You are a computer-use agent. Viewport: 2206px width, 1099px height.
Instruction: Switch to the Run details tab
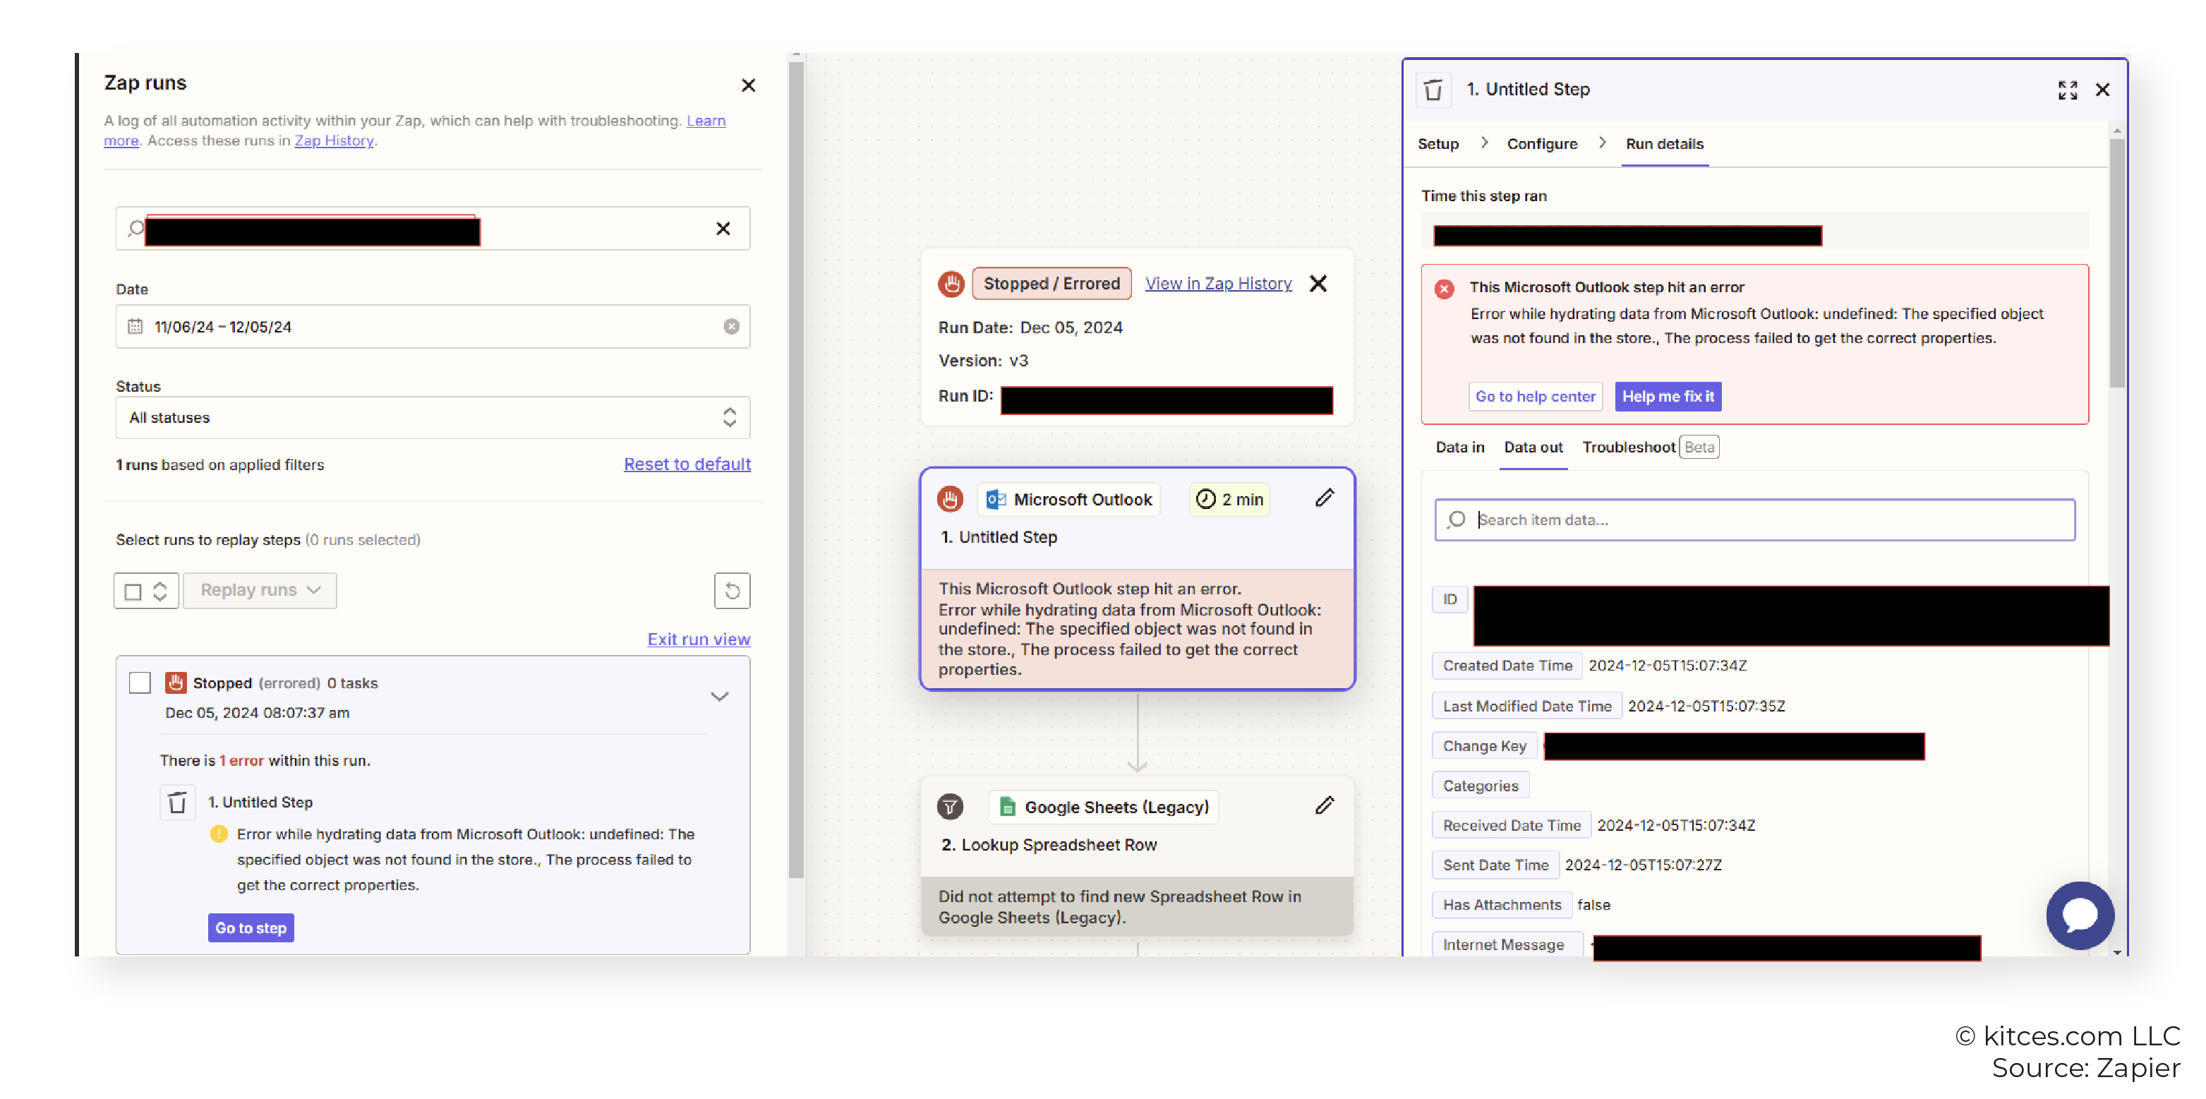click(x=1665, y=144)
